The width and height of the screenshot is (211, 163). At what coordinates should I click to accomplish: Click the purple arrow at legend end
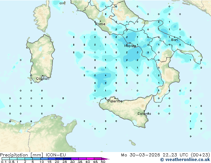tap(105, 159)
